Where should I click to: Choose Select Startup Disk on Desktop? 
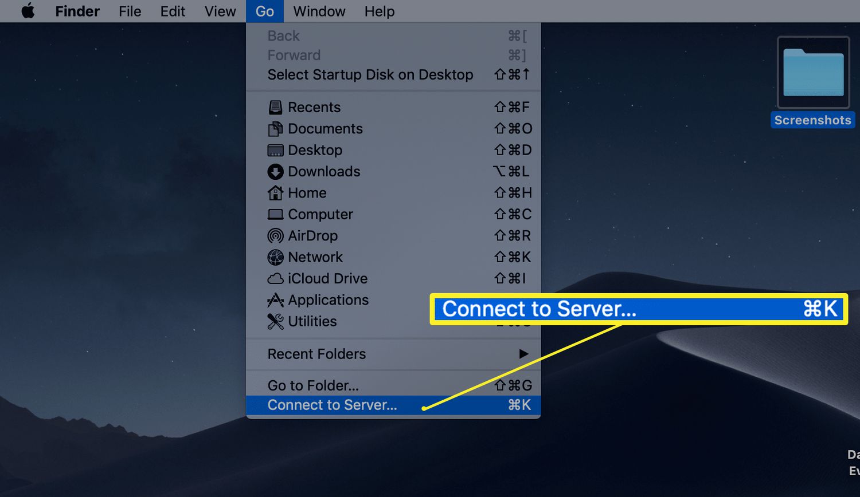point(370,75)
